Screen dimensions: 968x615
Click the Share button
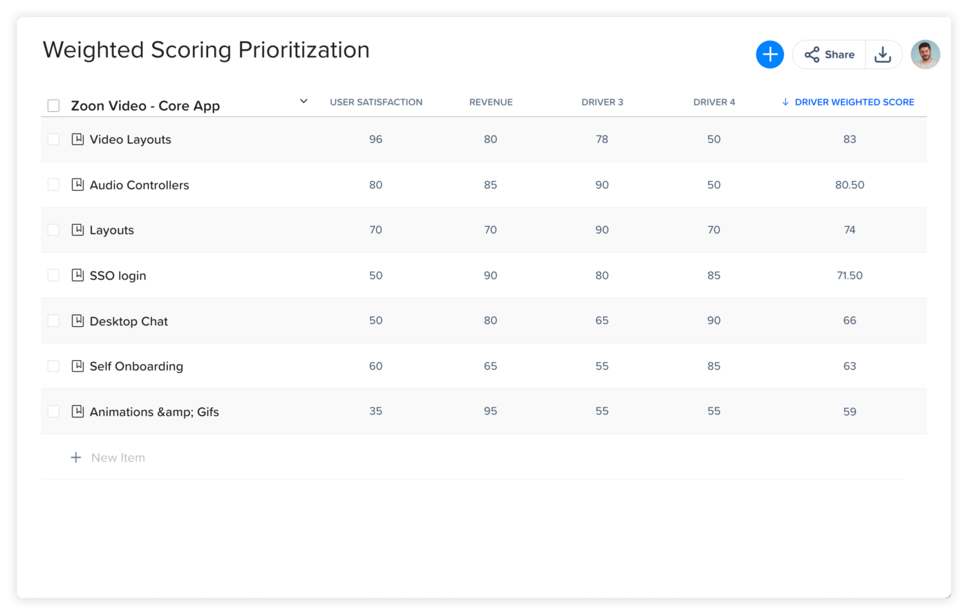[829, 54]
